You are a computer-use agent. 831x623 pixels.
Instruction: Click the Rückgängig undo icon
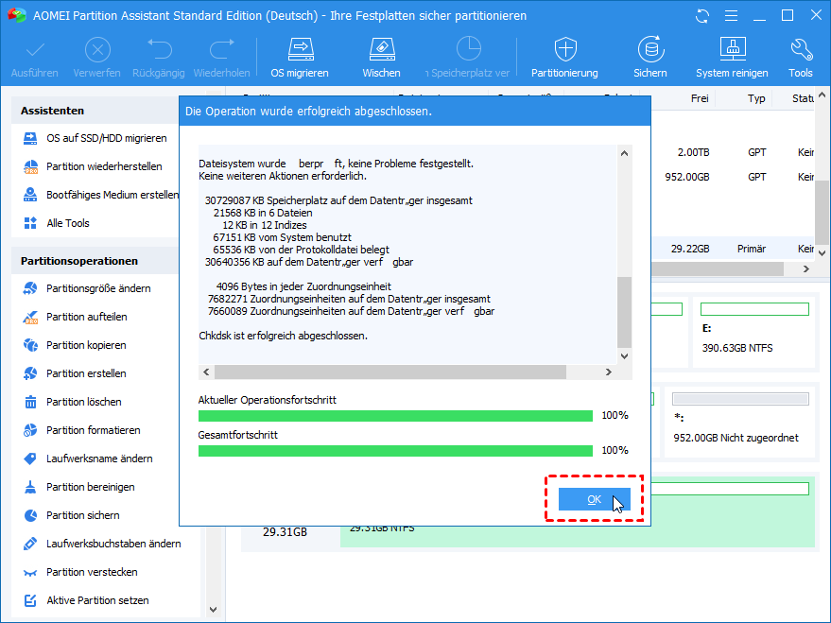[x=159, y=50]
